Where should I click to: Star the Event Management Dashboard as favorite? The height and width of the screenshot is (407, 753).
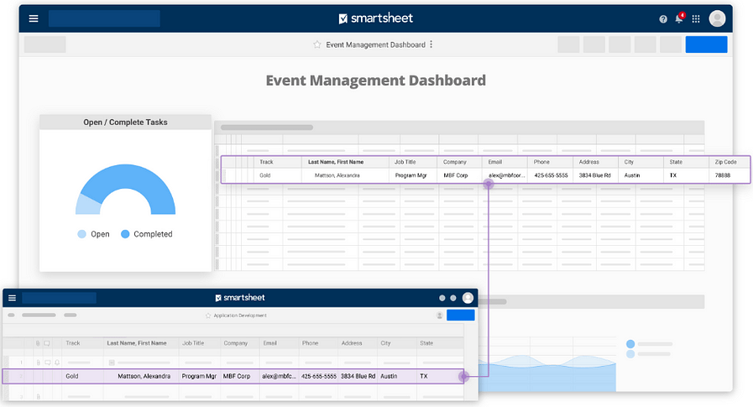[317, 44]
